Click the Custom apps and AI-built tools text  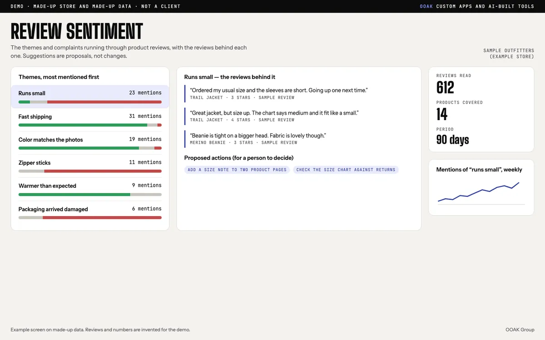point(485,6)
